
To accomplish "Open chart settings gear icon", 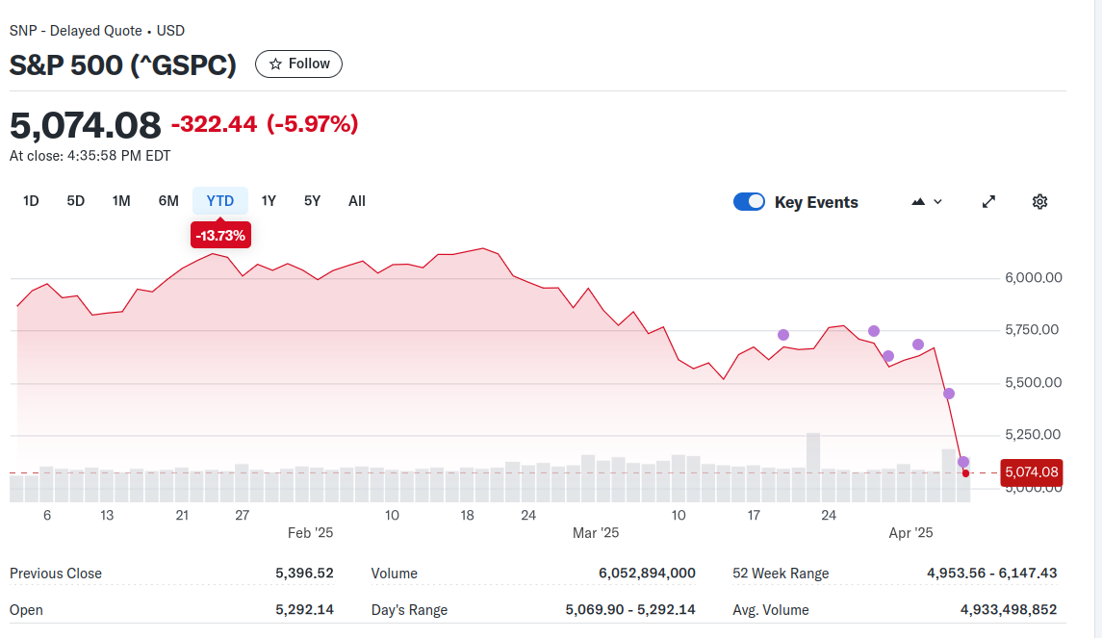I will [x=1039, y=202].
